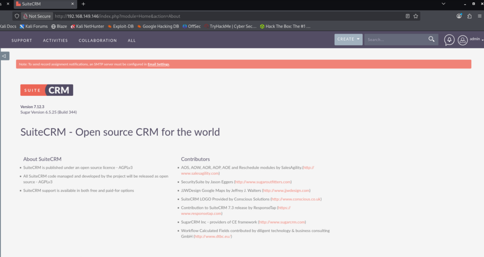Click into the SuiteCRM search field
Screen dimensions: 484x257
[396, 40]
